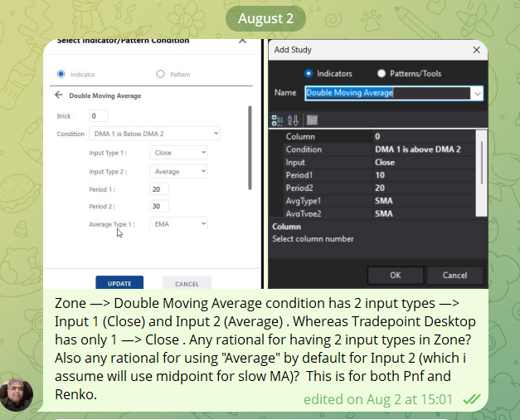The height and width of the screenshot is (420, 520).
Task: Click the message text about Double Moving Average
Action: (x=265, y=349)
